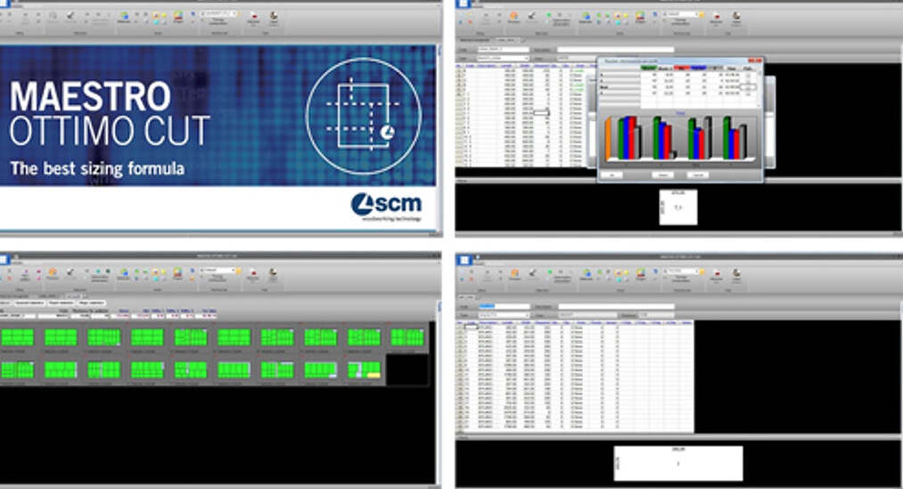Click the yellow icon beside the ribbon dropdown in the bar-chart window
The image size is (903, 489).
(702, 14)
